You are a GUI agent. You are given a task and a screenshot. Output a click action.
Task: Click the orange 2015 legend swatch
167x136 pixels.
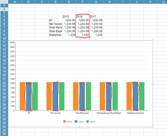65,121
